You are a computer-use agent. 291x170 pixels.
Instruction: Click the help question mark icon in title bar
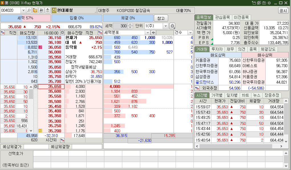[6, 3]
